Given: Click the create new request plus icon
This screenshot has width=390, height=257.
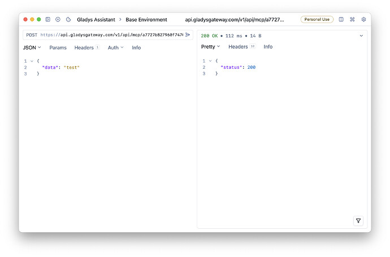Looking at the screenshot, I should (x=58, y=19).
